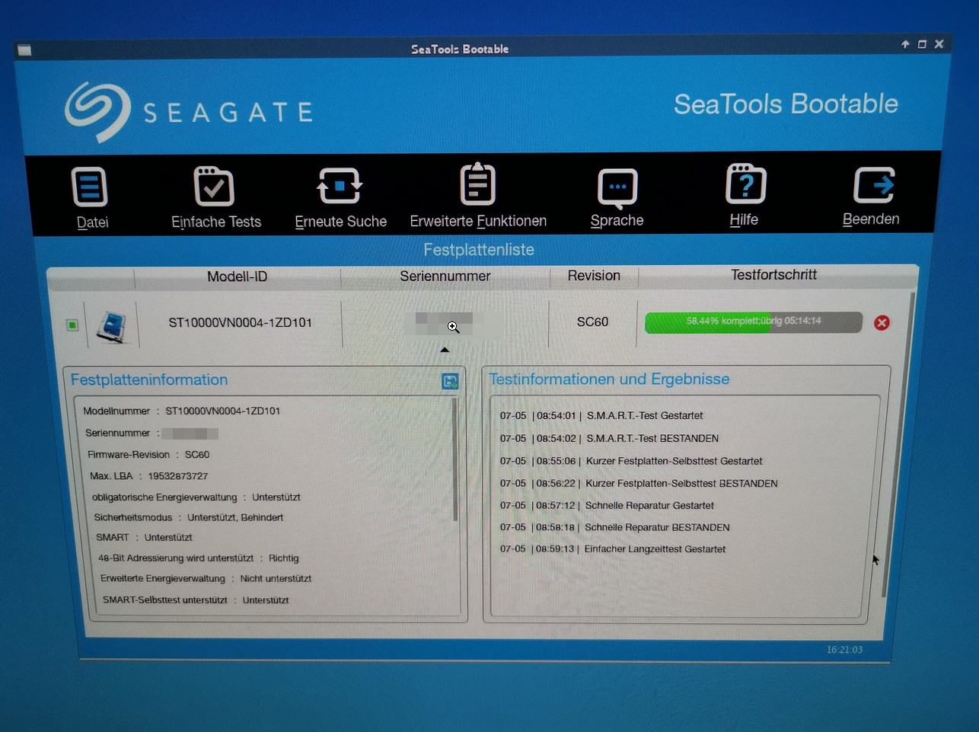Click the green test progress bar

753,322
